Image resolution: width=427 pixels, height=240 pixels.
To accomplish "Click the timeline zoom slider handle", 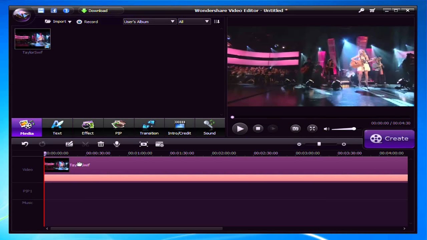I will click(319, 144).
